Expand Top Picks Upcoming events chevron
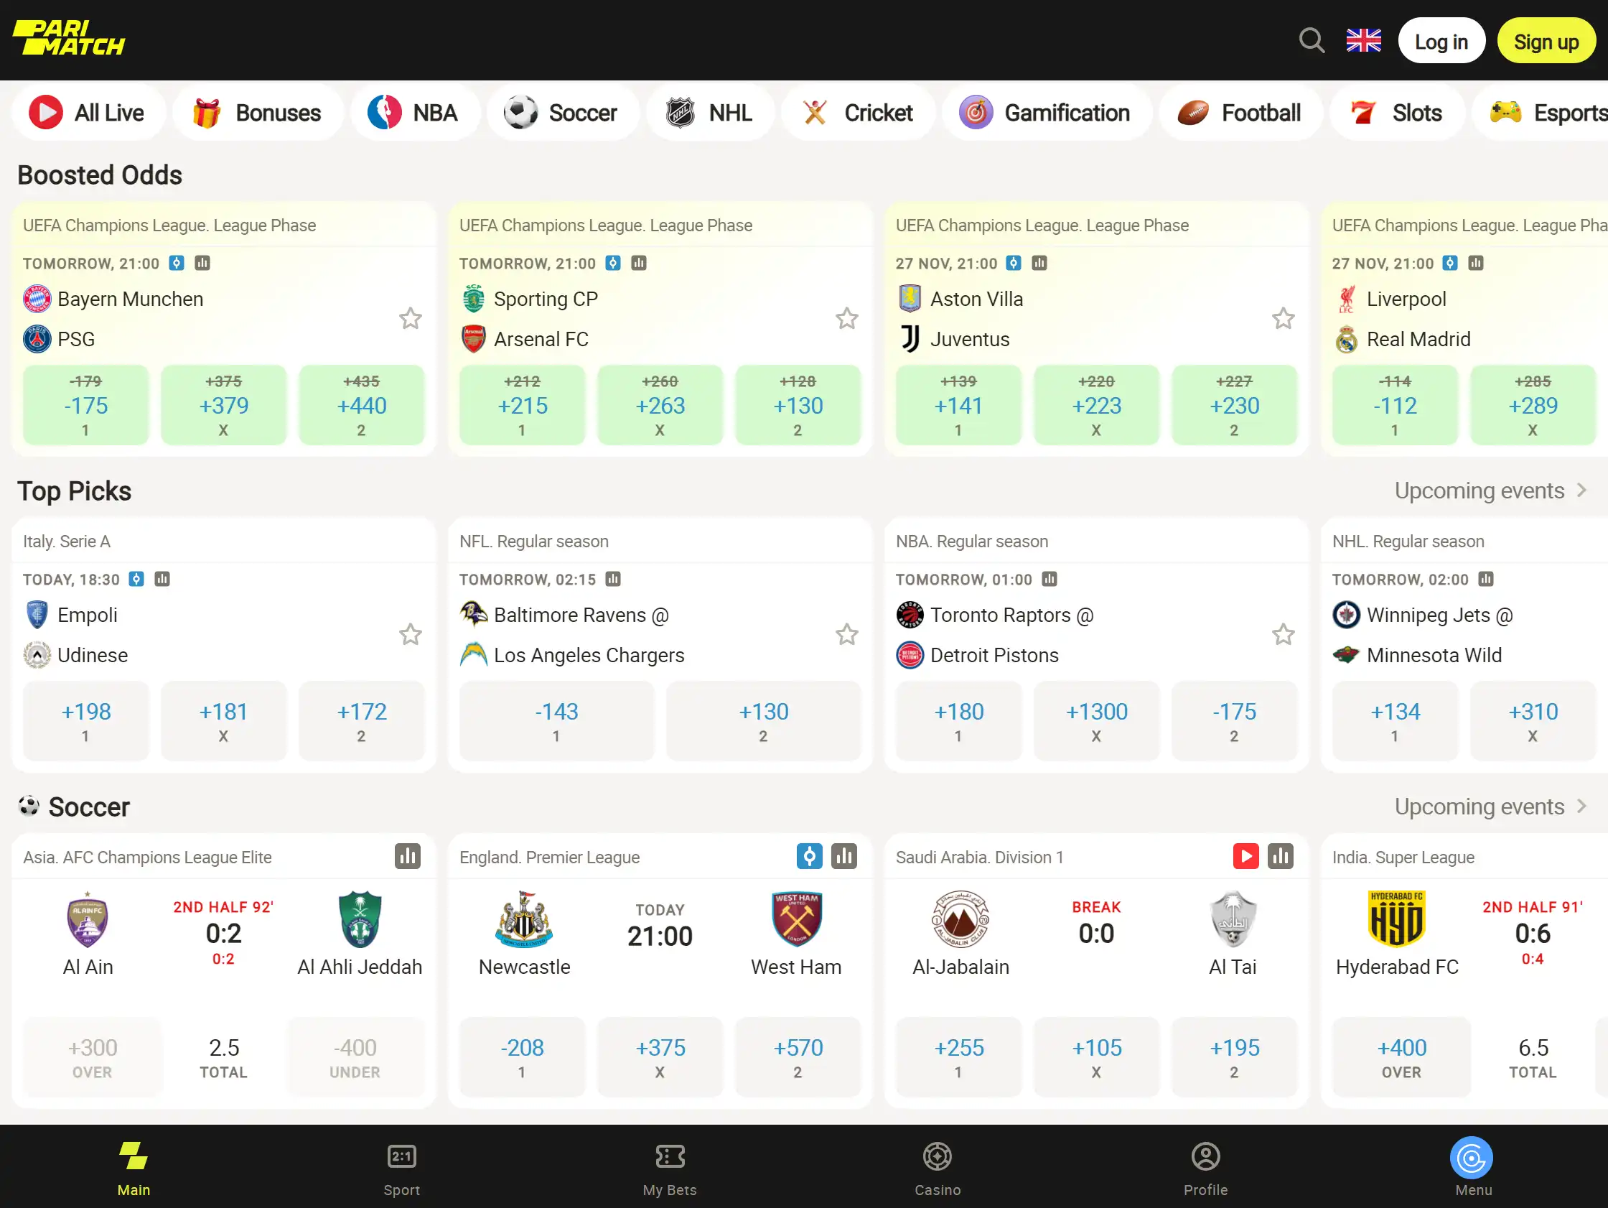 pyautogui.click(x=1582, y=491)
